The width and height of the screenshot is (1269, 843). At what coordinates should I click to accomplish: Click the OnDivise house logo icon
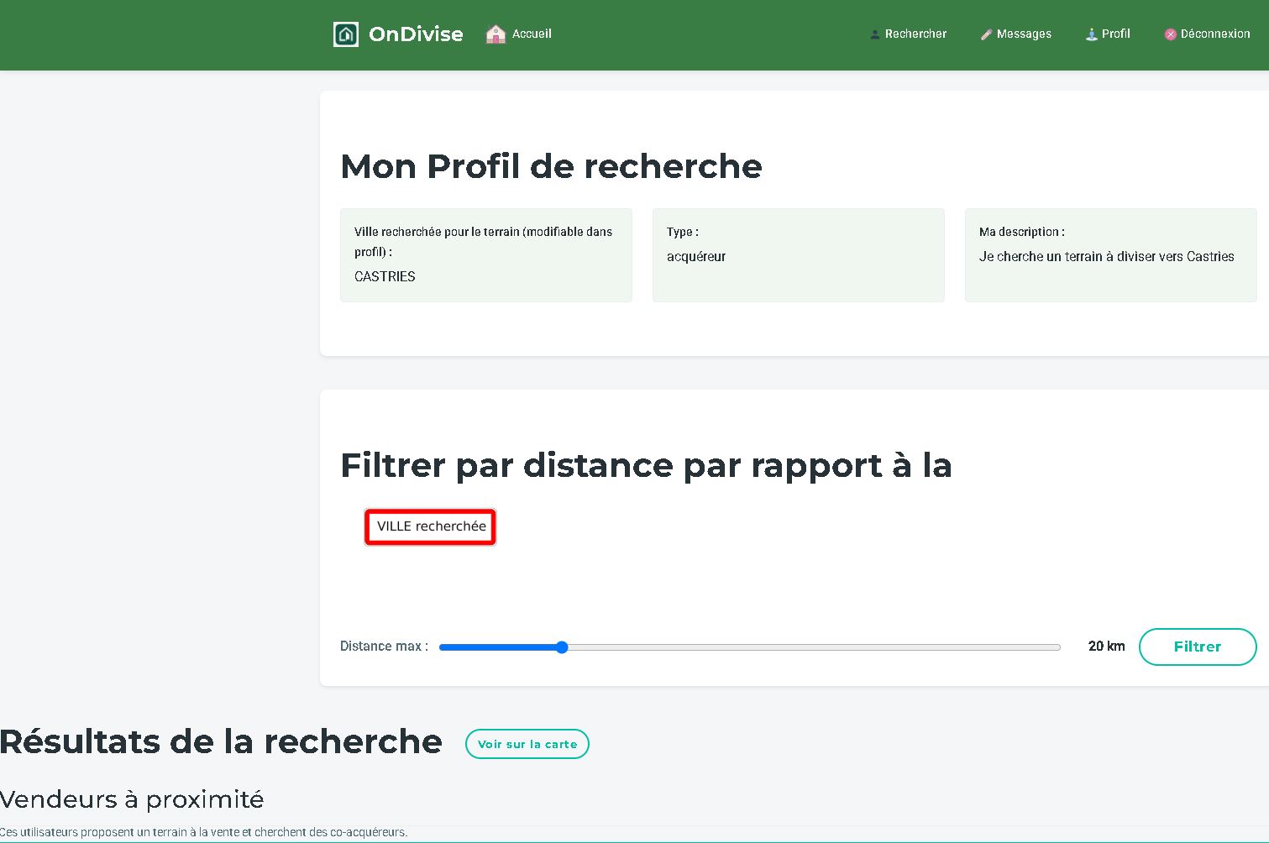346,34
